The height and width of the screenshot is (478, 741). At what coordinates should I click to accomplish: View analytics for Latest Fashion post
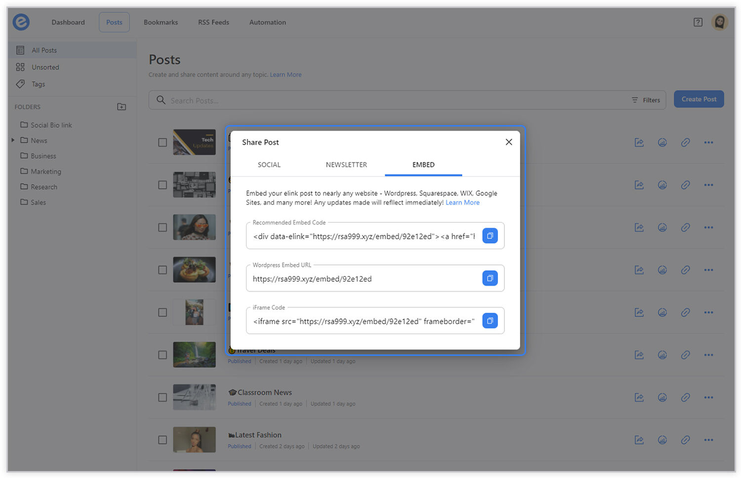click(x=662, y=440)
